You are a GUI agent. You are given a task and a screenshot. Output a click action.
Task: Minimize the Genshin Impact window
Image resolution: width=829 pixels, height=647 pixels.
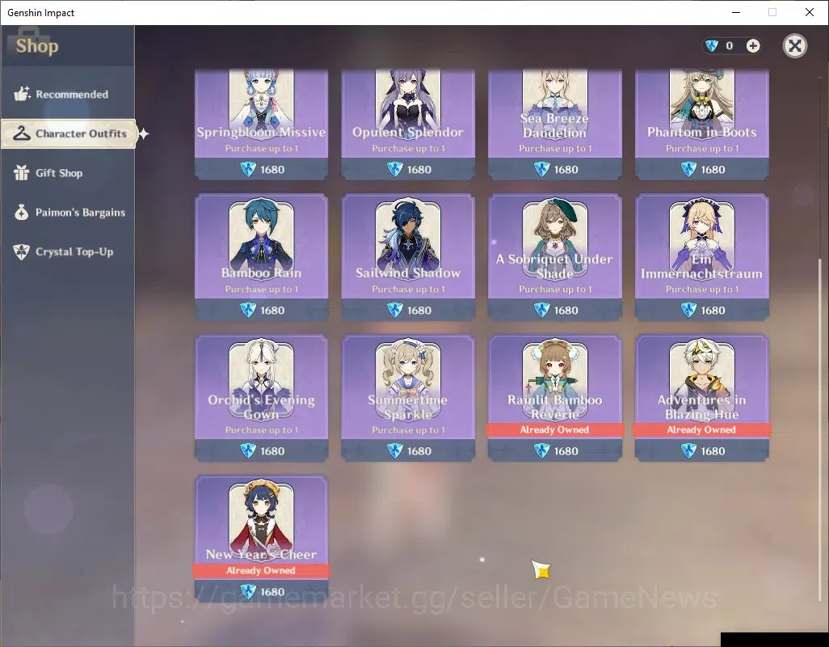(x=736, y=12)
